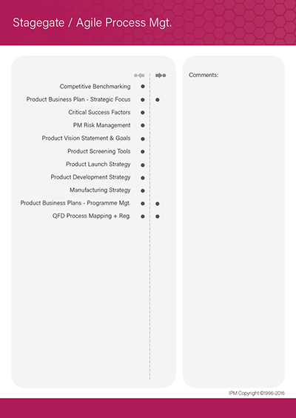
Task: Click the Product Launch Strategy label
Action: pyautogui.click(x=98, y=165)
